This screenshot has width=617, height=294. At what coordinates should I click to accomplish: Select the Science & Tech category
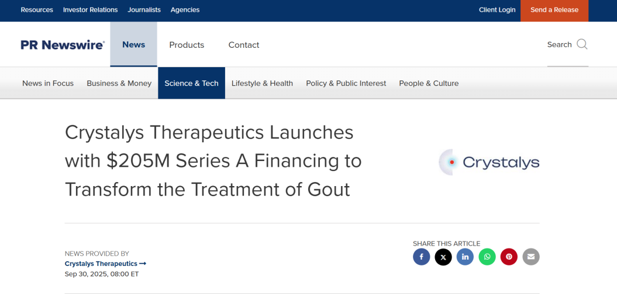click(191, 83)
